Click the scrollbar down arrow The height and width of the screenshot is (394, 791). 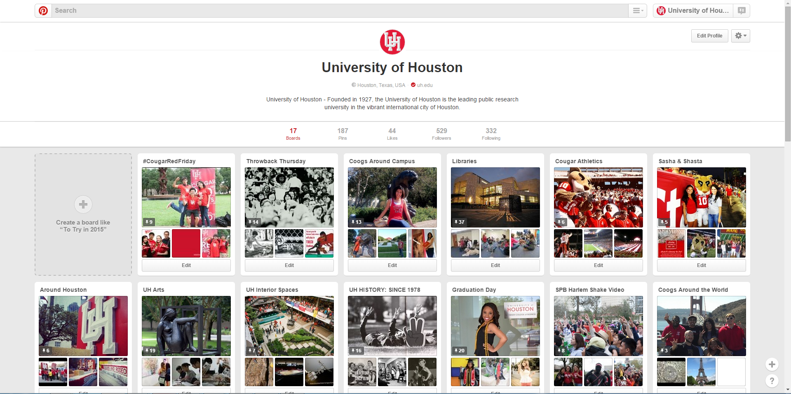pyautogui.click(x=788, y=390)
